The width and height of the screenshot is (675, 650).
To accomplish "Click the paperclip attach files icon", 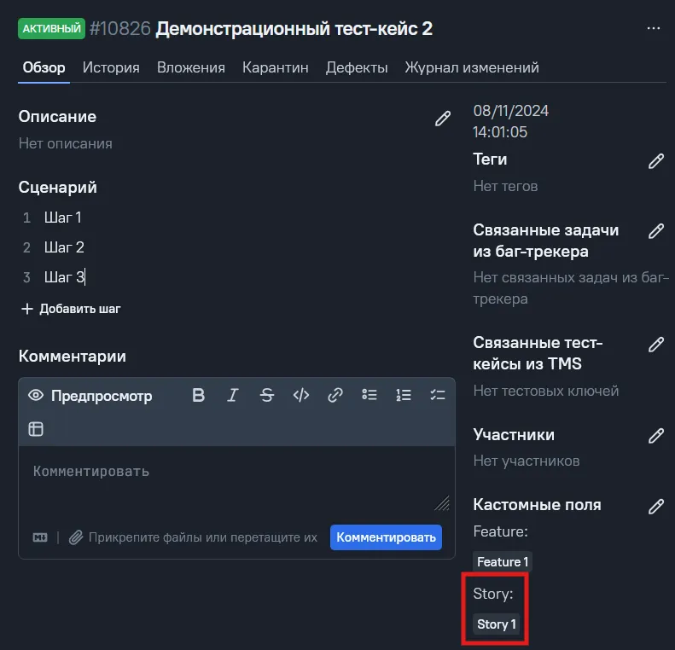I will pyautogui.click(x=76, y=537).
